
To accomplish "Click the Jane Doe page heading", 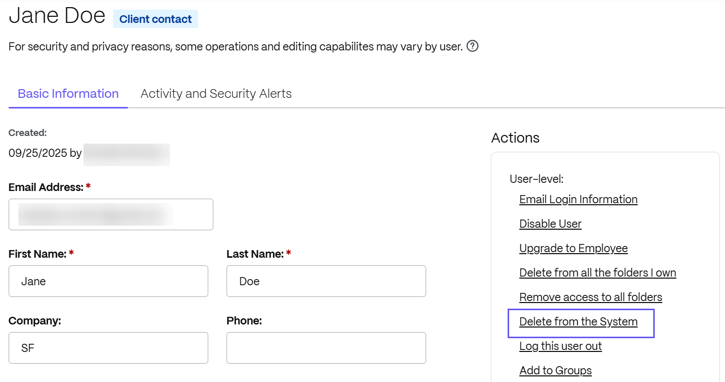I will point(57,16).
